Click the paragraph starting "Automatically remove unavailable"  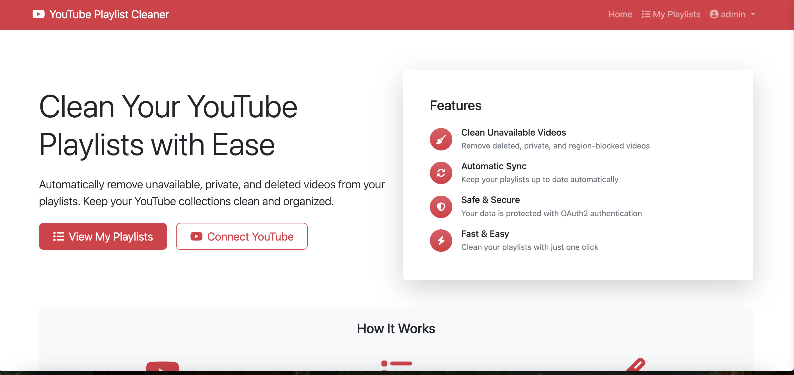[212, 193]
